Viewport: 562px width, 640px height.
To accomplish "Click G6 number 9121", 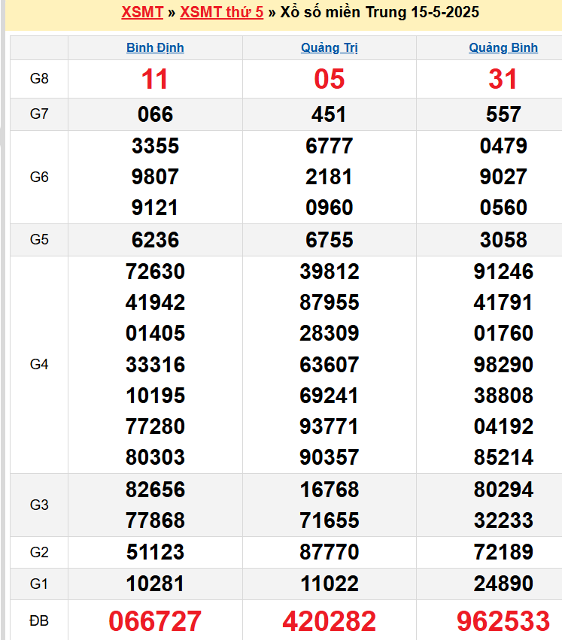I will pos(155,208).
